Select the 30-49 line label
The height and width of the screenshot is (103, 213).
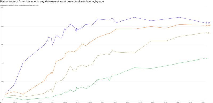click(x=207, y=25)
